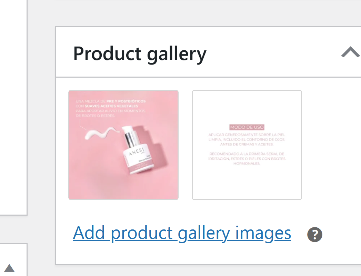
Task: Click the white serum swirl in pink image
Action: point(102,134)
